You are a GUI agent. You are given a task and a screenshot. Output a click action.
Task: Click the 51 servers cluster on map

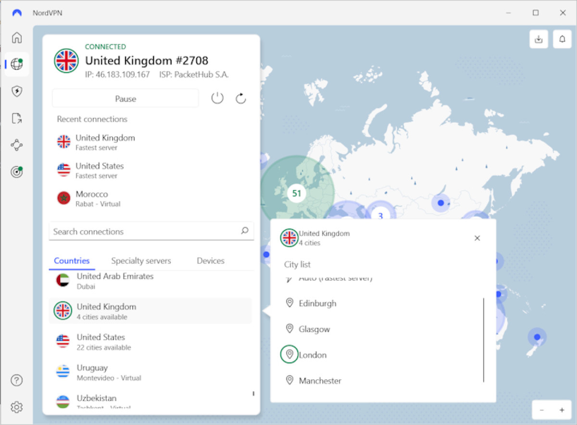(x=297, y=193)
